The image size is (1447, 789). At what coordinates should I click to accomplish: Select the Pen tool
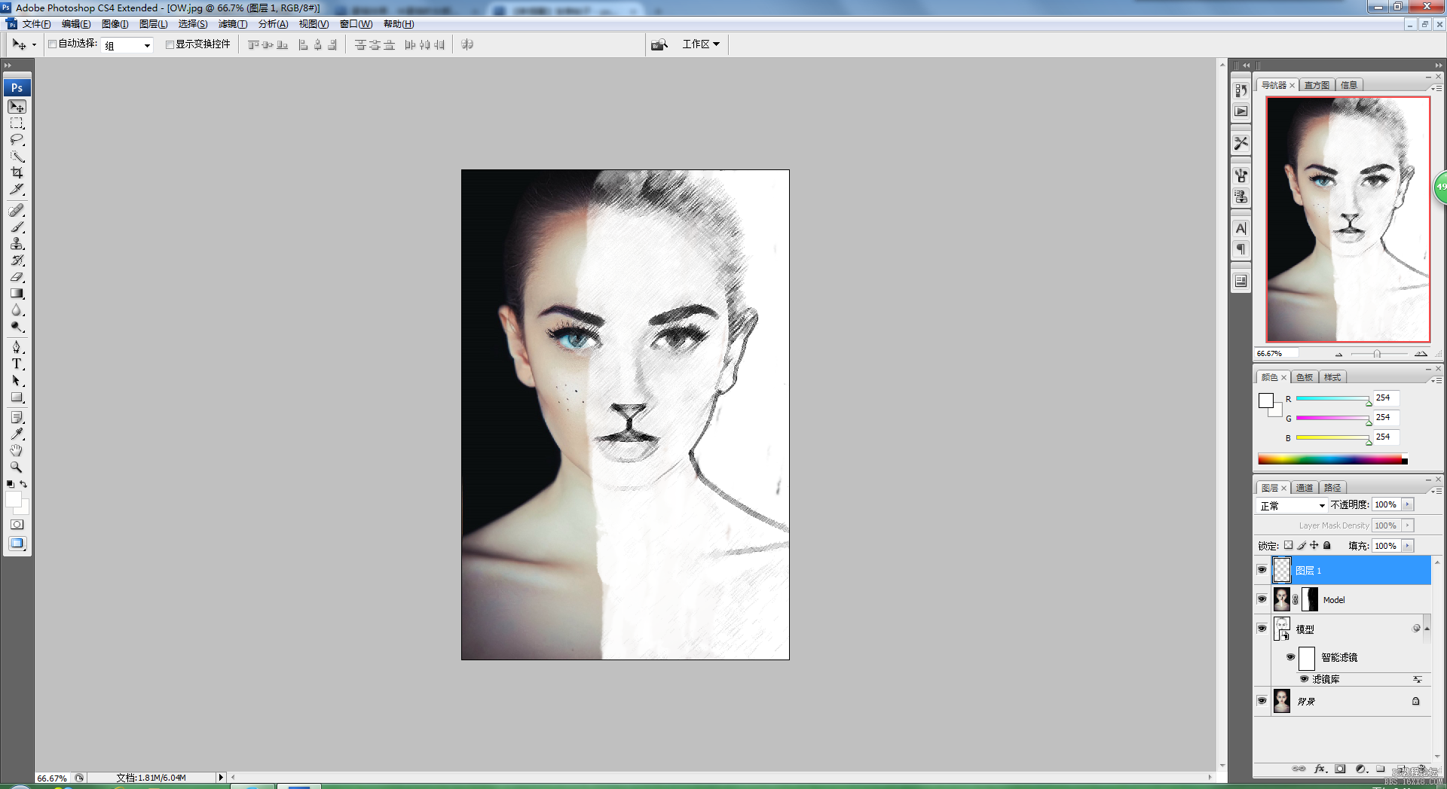coord(17,347)
